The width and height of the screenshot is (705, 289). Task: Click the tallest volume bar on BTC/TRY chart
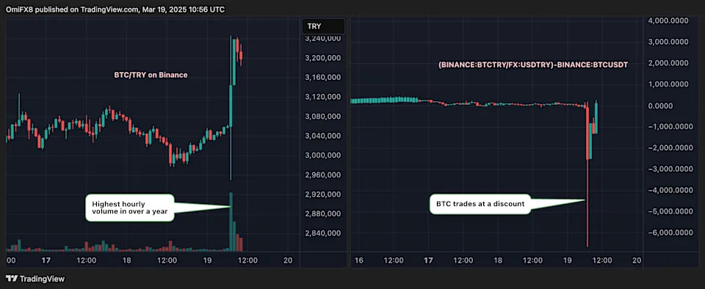pyautogui.click(x=231, y=222)
